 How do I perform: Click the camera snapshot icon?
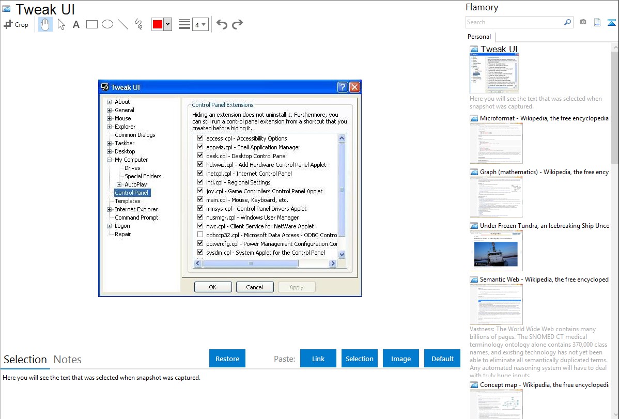coord(583,22)
